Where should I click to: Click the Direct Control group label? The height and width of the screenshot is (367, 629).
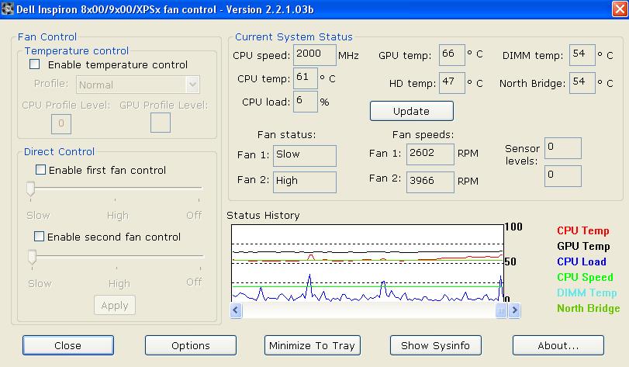pyautogui.click(x=60, y=151)
